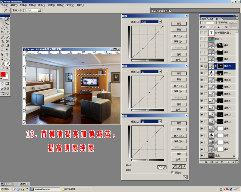Click the red foreground color swatch
The image size is (241, 192).
(3, 74)
